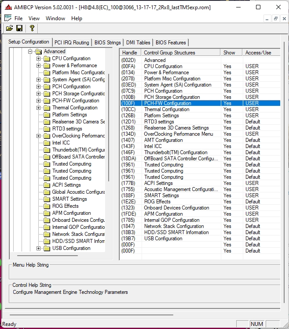The image size is (289, 329).
Task: Expand the Thermal Configuration tree node
Action: click(x=38, y=108)
